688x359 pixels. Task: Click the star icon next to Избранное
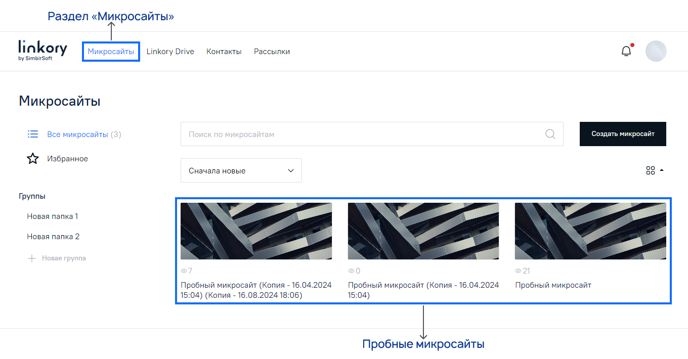[32, 158]
